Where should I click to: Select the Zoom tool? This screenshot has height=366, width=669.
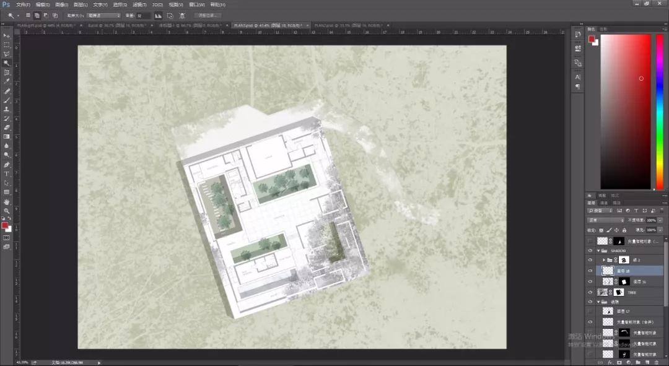[6, 211]
